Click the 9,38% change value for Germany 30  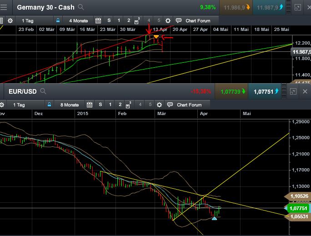pyautogui.click(x=208, y=7)
